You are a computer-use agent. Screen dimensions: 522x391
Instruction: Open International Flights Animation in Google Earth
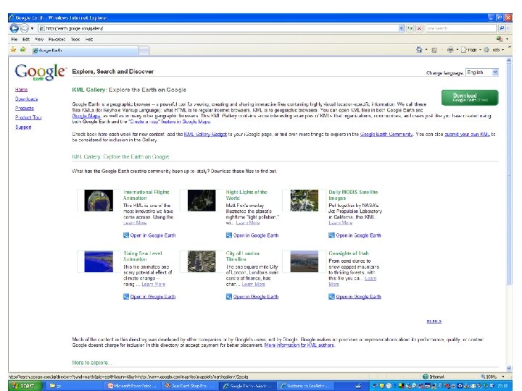pyautogui.click(x=149, y=235)
